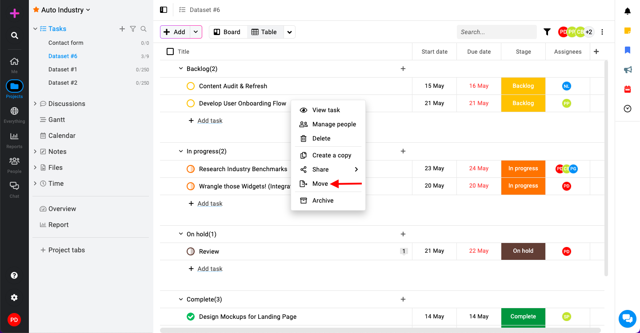Add a new column with plus icon
This screenshot has width=640, height=333.
(x=596, y=51)
